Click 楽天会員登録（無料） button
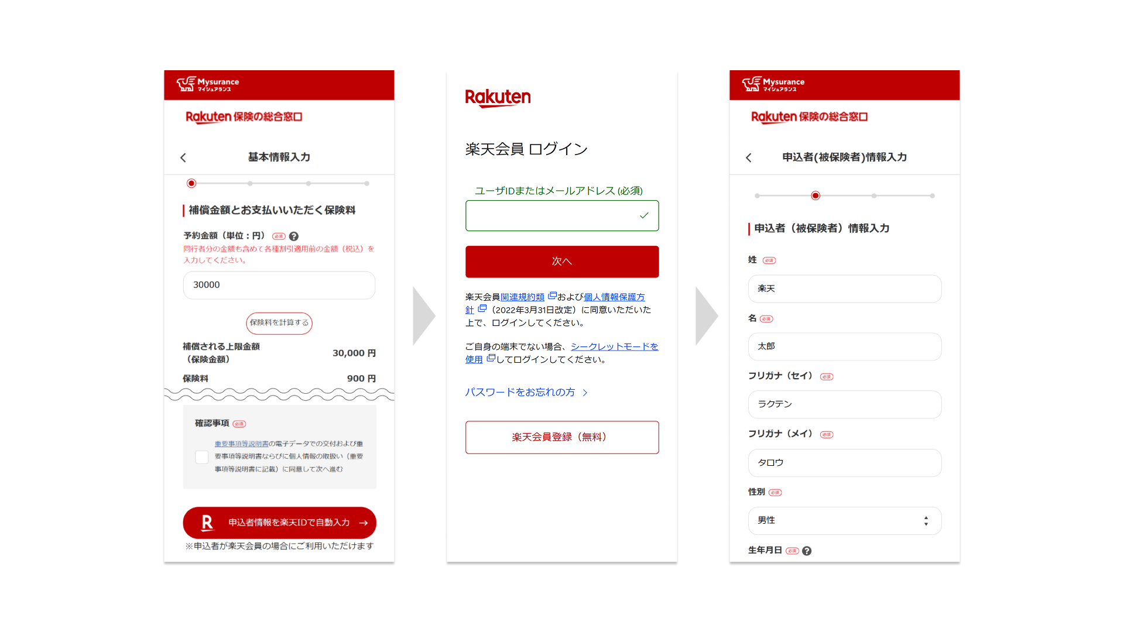 coord(562,437)
